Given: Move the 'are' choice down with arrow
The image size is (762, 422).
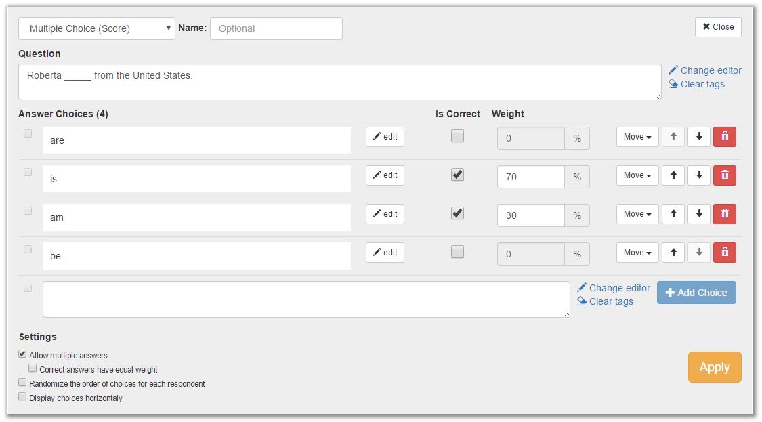Looking at the screenshot, I should 699,137.
